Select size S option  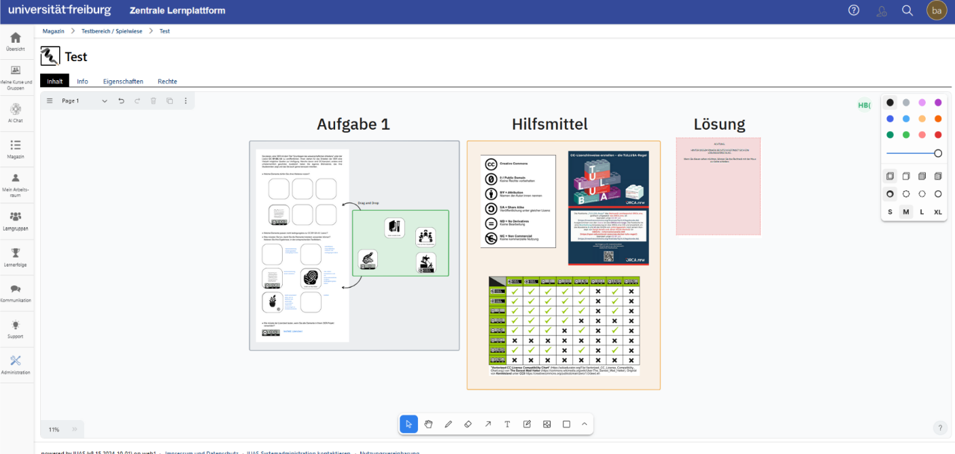tap(890, 212)
